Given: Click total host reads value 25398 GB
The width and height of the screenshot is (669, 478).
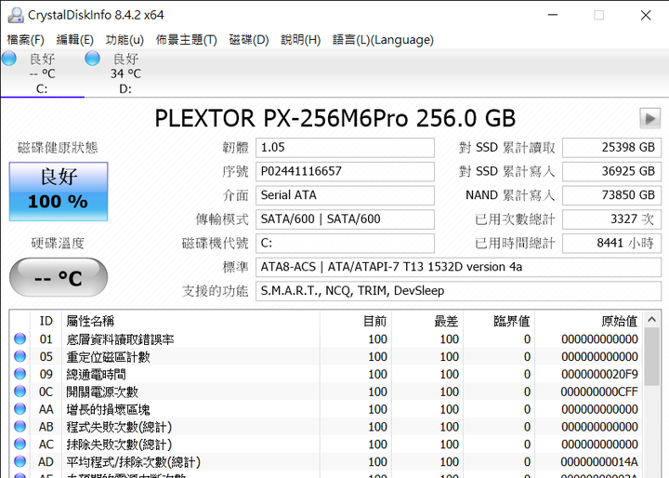Looking at the screenshot, I should pyautogui.click(x=611, y=147).
